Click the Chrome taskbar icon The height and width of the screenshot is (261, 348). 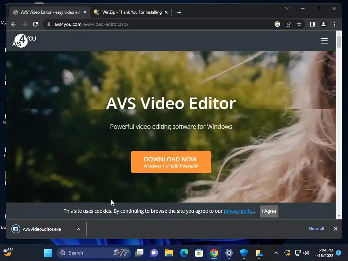point(214,253)
